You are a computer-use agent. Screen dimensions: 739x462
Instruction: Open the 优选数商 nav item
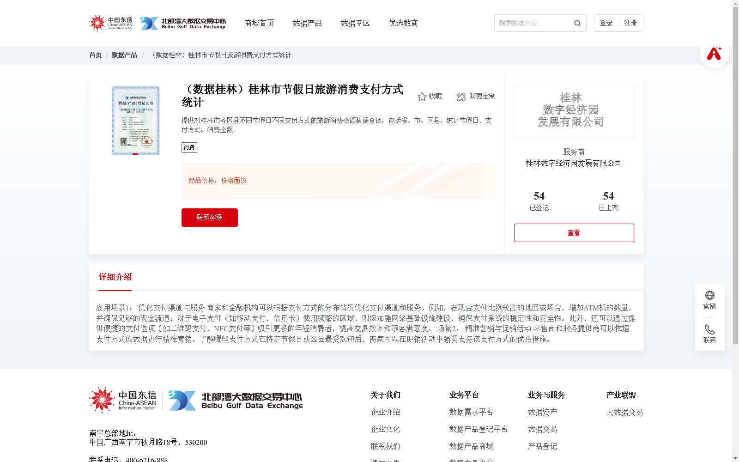[x=403, y=23]
